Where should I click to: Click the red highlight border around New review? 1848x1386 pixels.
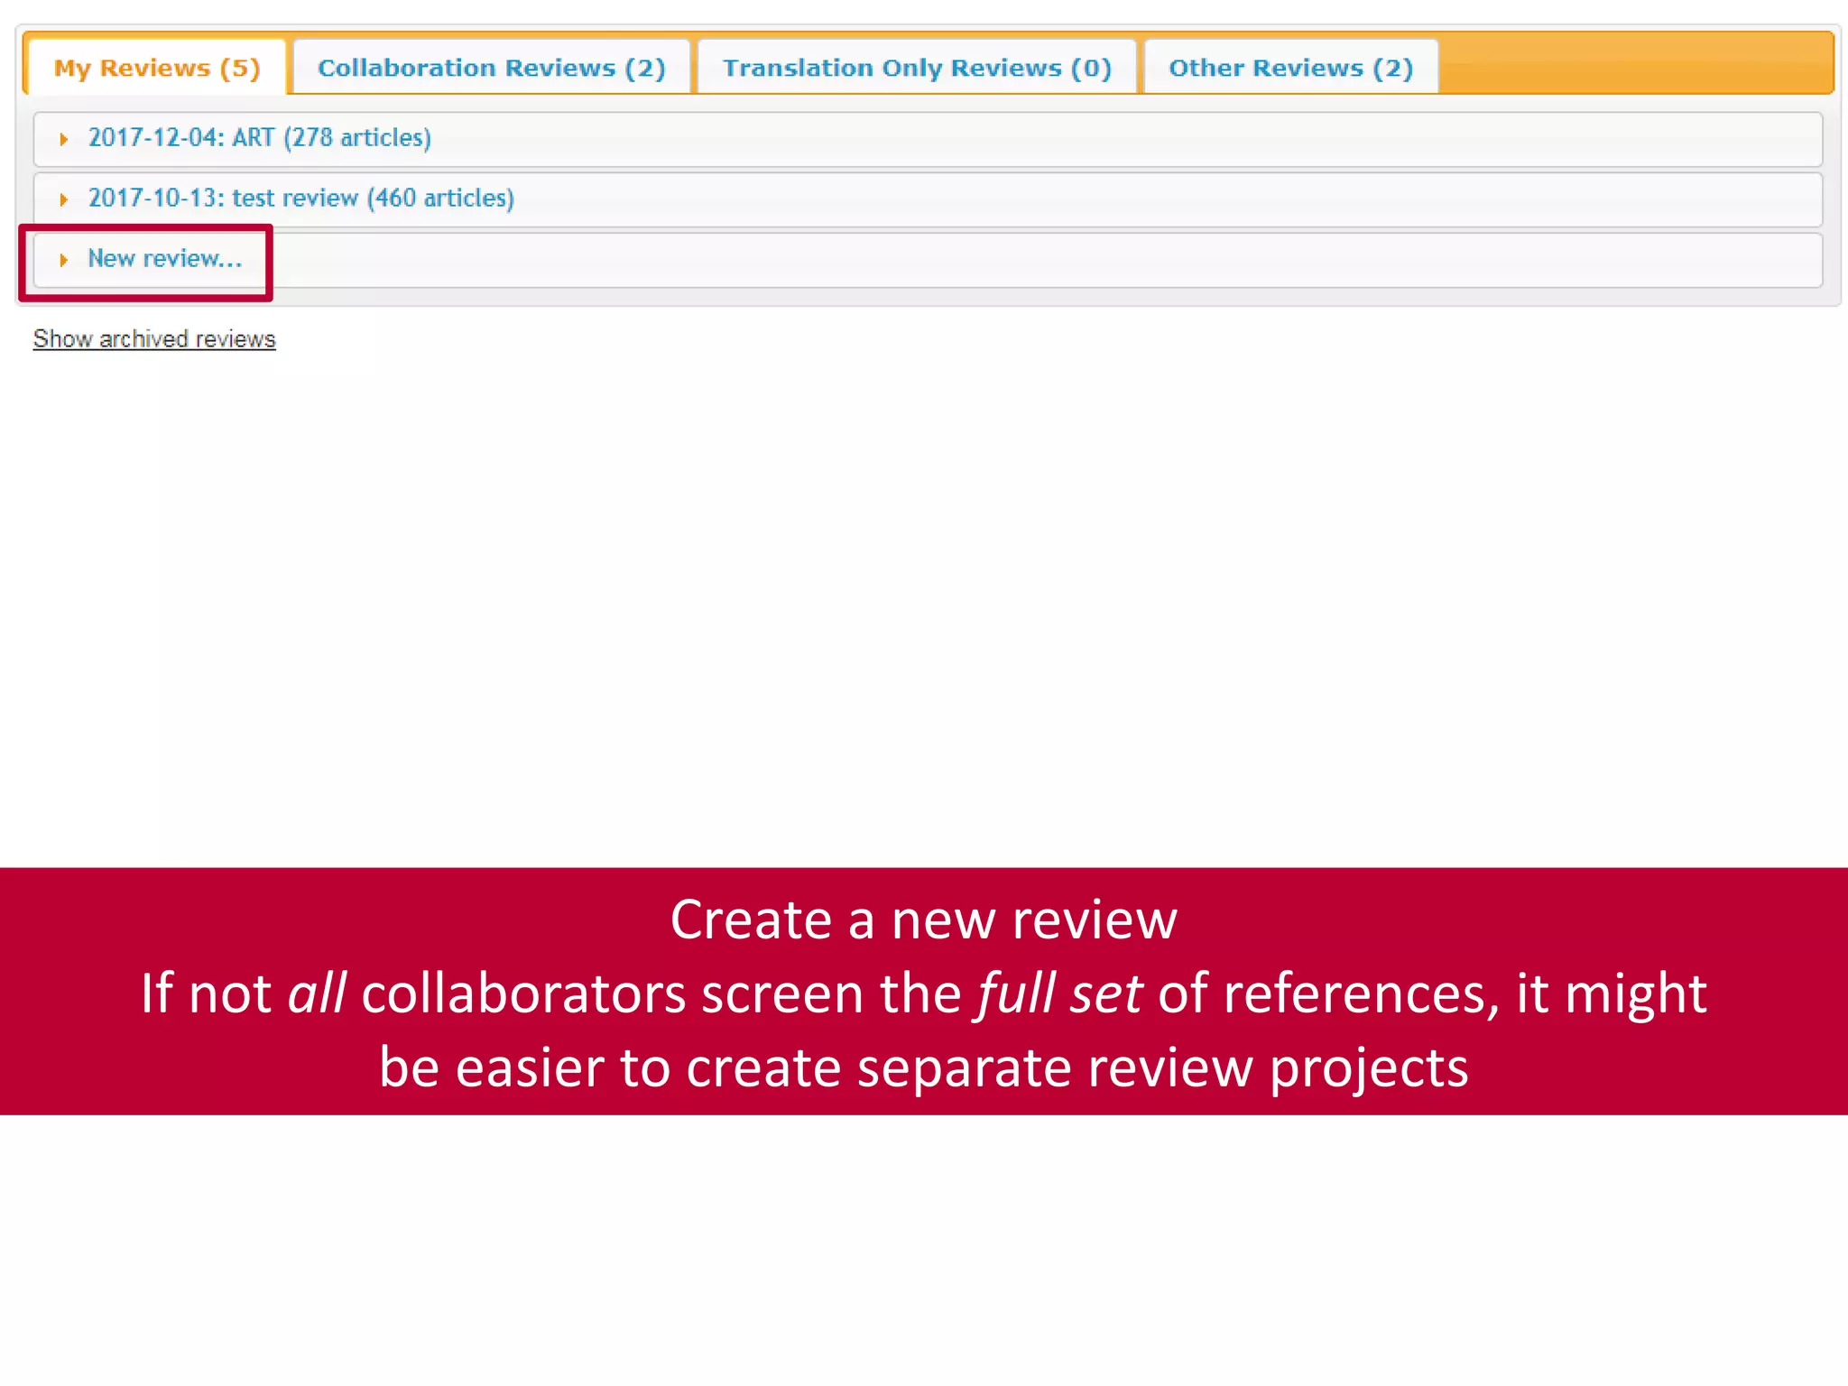(144, 296)
